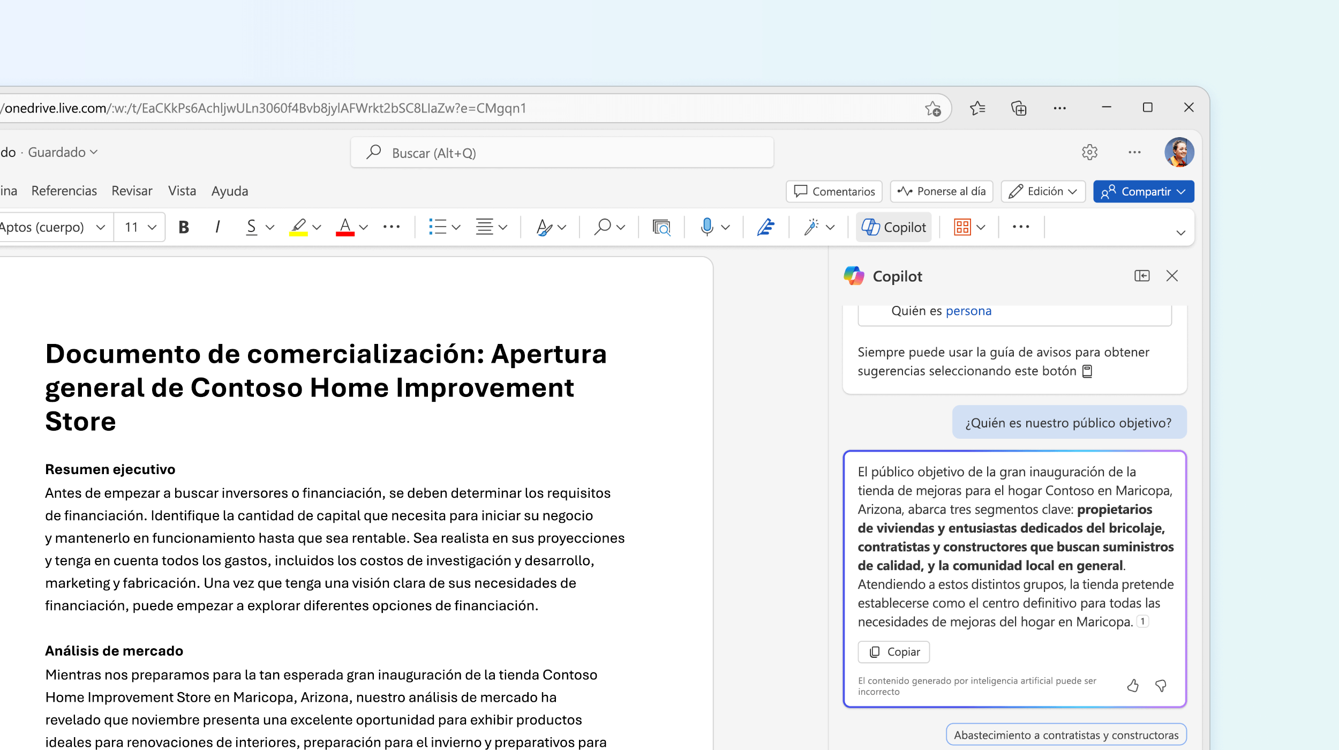Start Dictate with microphone icon
The height and width of the screenshot is (750, 1339).
tap(707, 227)
